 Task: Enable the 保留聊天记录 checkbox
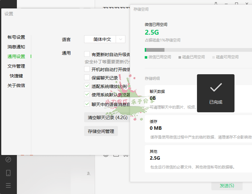click(x=87, y=78)
